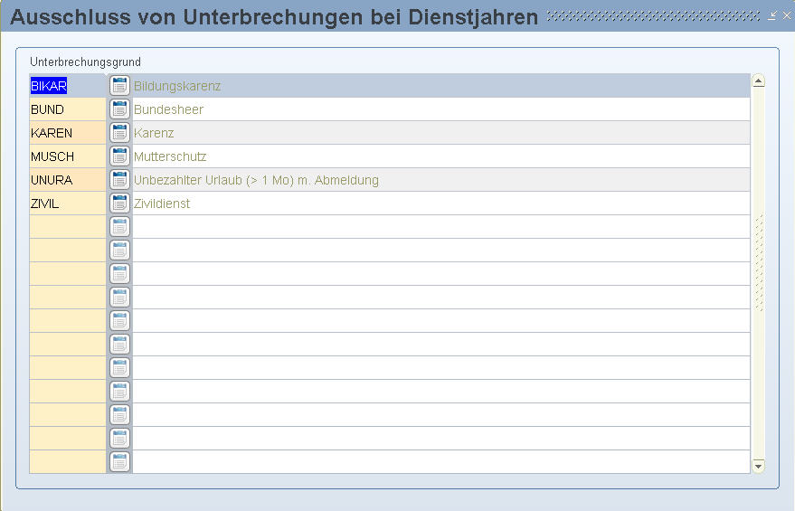Click the dotted scrollbar thumb grip

coord(759,262)
